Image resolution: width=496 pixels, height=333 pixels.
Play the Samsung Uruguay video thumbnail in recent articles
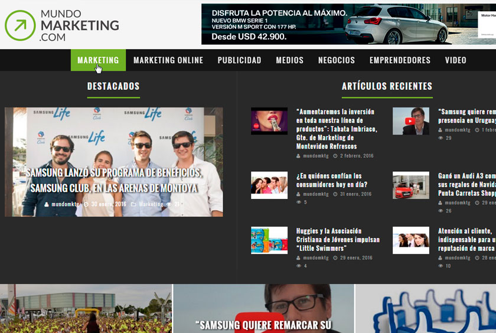pos(411,121)
